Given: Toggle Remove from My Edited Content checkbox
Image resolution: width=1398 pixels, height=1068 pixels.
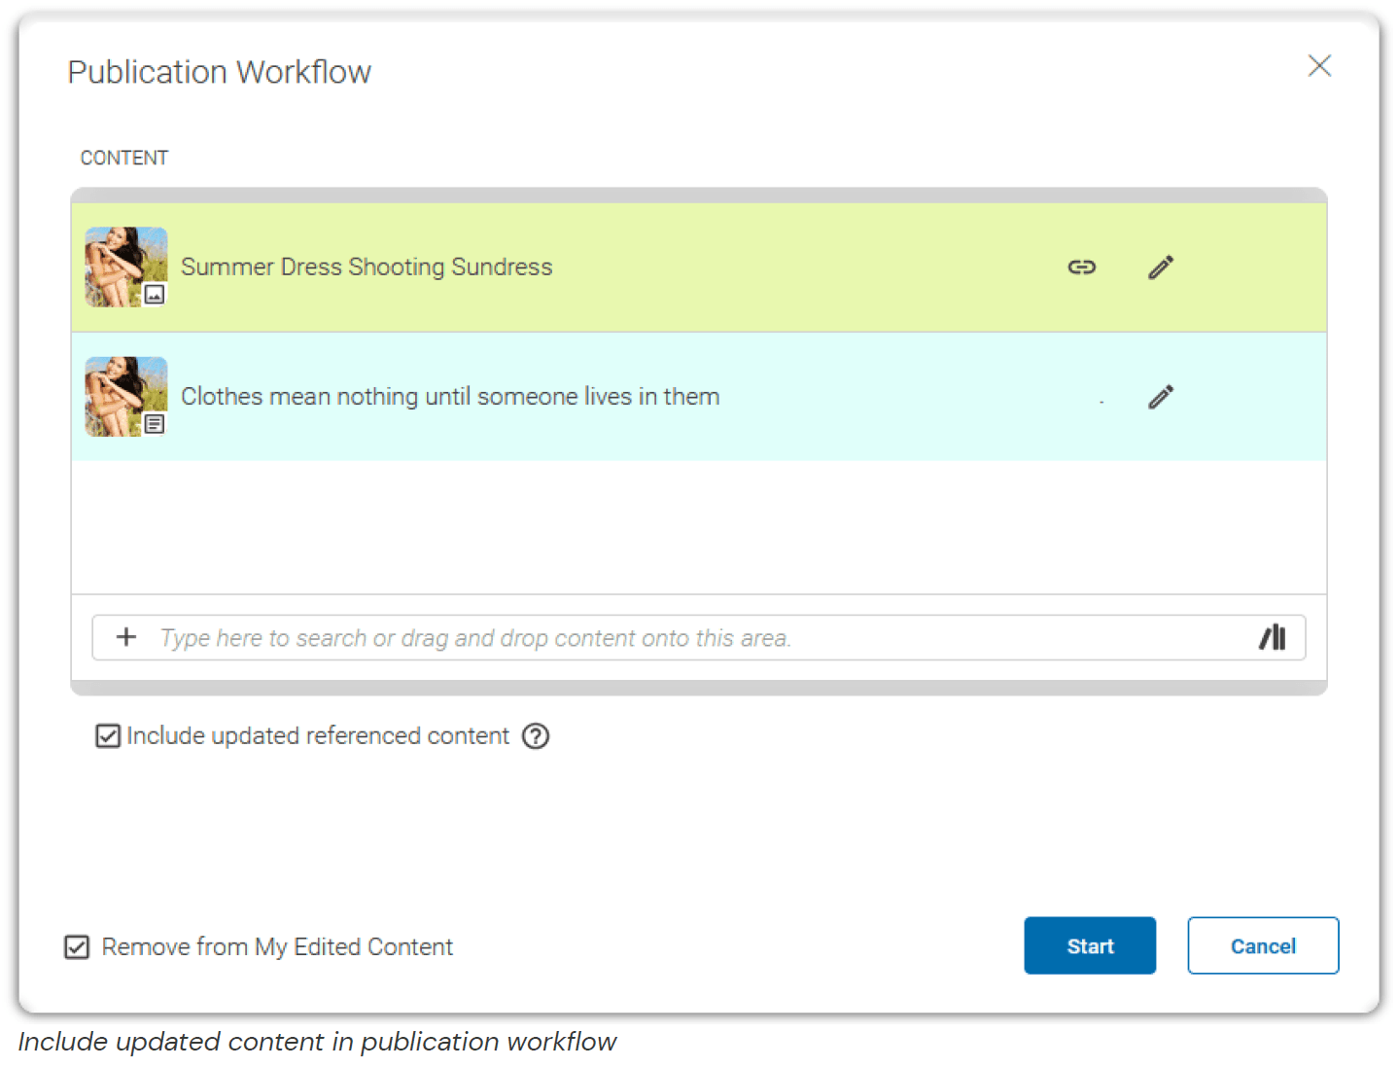Looking at the screenshot, I should click(x=77, y=946).
